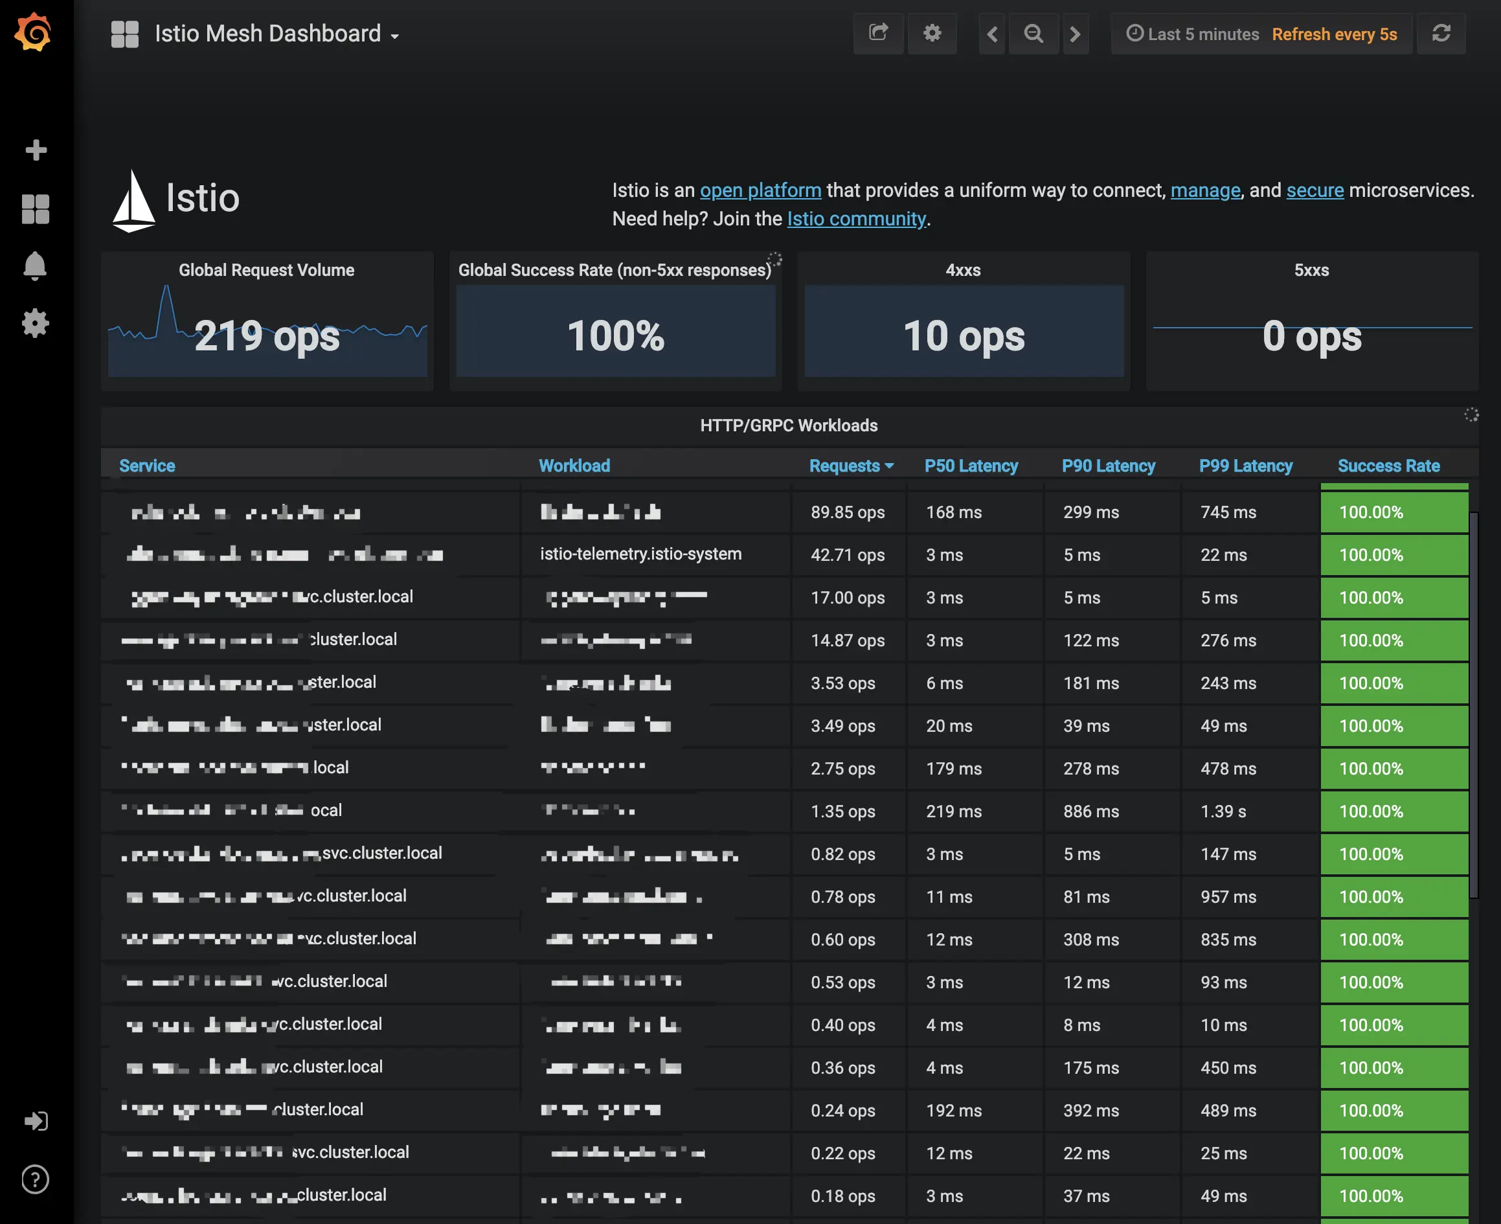This screenshot has width=1501, height=1224.
Task: Open Dashboards icon in sidebar
Action: [x=35, y=209]
